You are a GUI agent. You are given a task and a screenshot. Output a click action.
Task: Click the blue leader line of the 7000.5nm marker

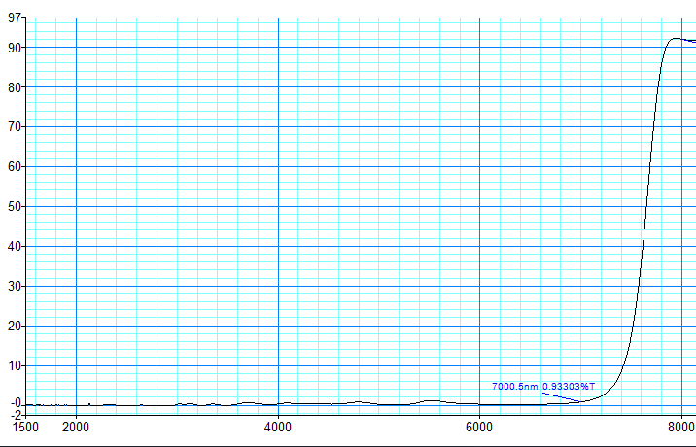point(562,396)
